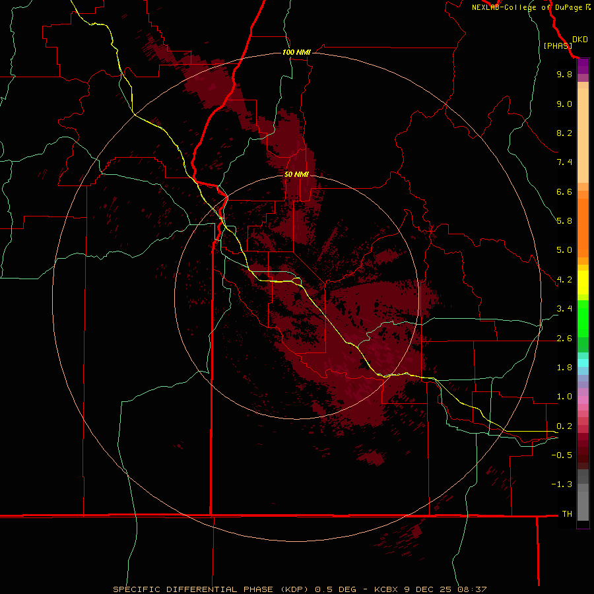Click the purple band atop the color scale

[583, 66]
